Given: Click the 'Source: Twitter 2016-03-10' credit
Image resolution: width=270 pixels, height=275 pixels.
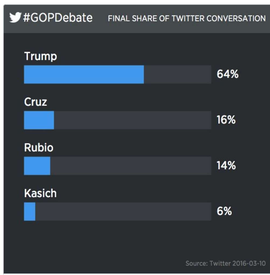Looking at the screenshot, I should click(x=226, y=263).
